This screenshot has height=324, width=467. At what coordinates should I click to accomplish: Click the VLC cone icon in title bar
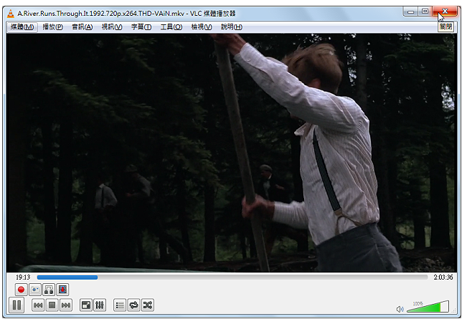pos(11,14)
